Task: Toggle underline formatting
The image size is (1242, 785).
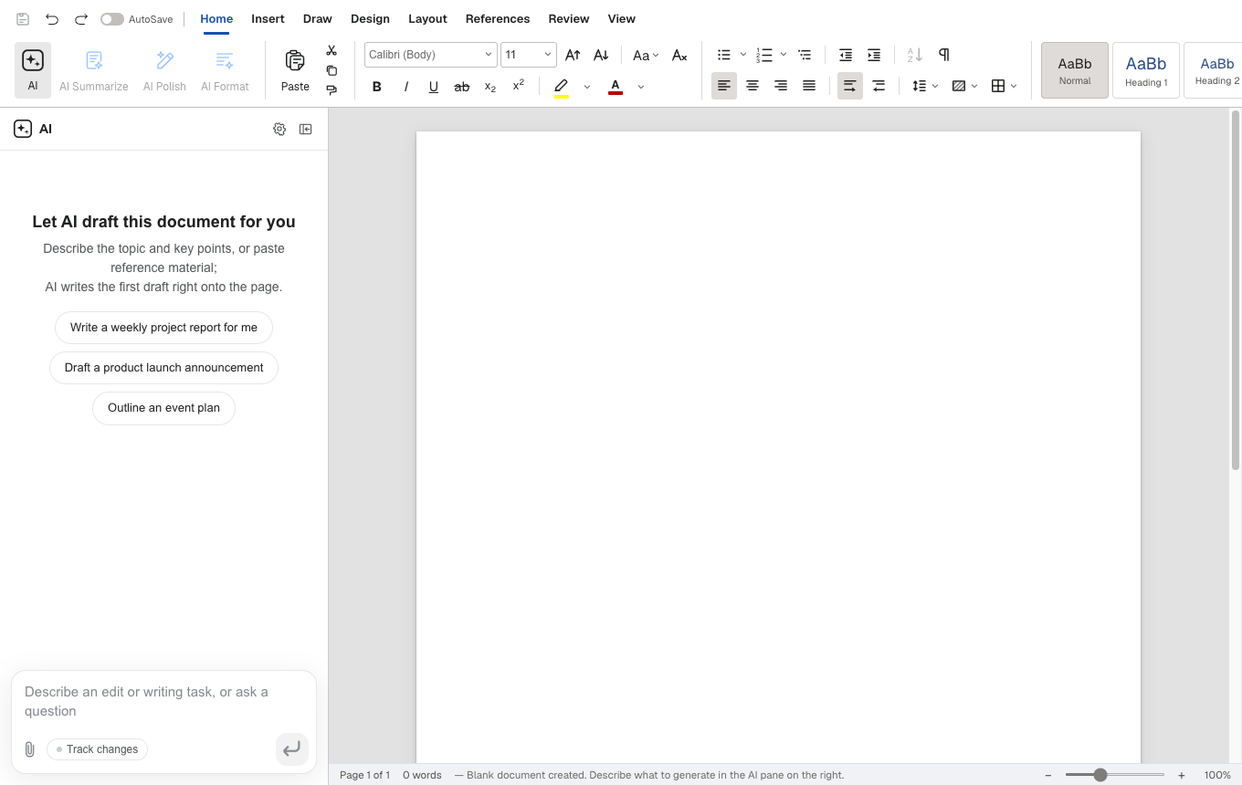Action: tap(434, 87)
